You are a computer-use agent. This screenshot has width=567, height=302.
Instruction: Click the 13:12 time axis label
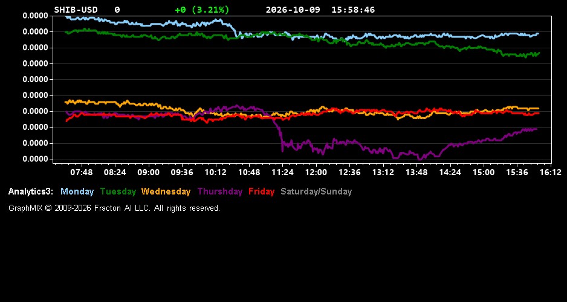pos(383,172)
